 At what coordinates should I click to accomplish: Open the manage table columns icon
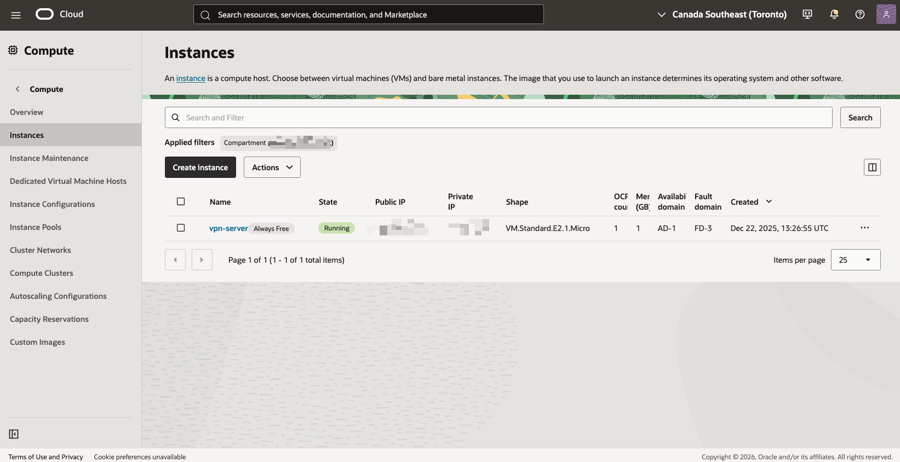click(x=872, y=168)
